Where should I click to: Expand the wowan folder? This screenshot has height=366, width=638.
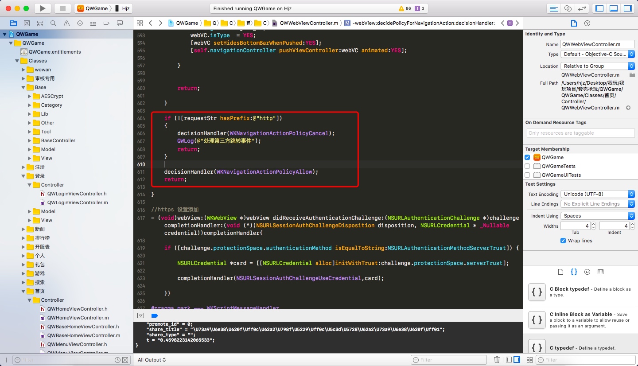pos(23,70)
